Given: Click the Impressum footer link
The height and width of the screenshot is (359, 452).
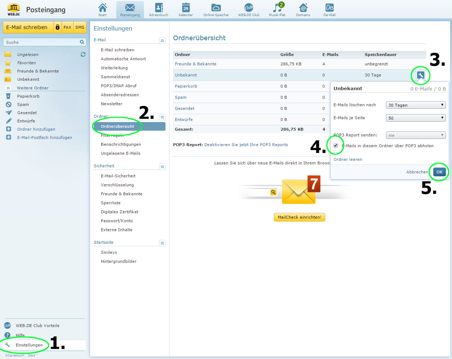Looking at the screenshot, I should click(x=15, y=355).
